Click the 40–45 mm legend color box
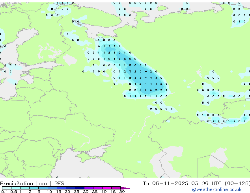Image resolution: width=250 pixels, height=193 pixels. [x=107, y=188]
